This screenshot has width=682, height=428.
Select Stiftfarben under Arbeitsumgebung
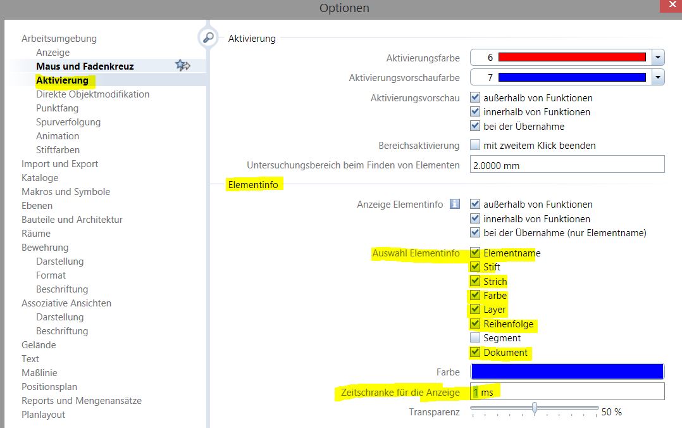tap(58, 150)
